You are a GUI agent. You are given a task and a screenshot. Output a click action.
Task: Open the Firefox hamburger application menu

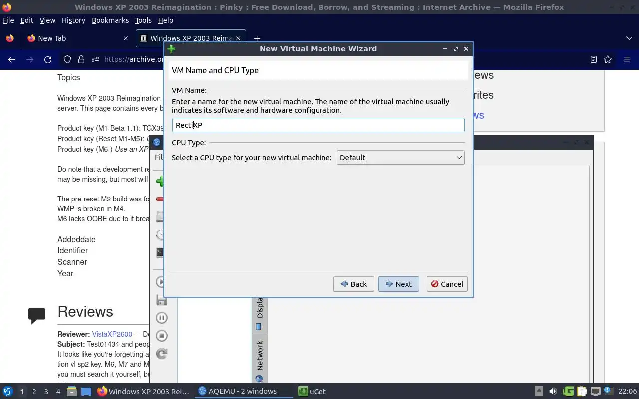coord(627,59)
